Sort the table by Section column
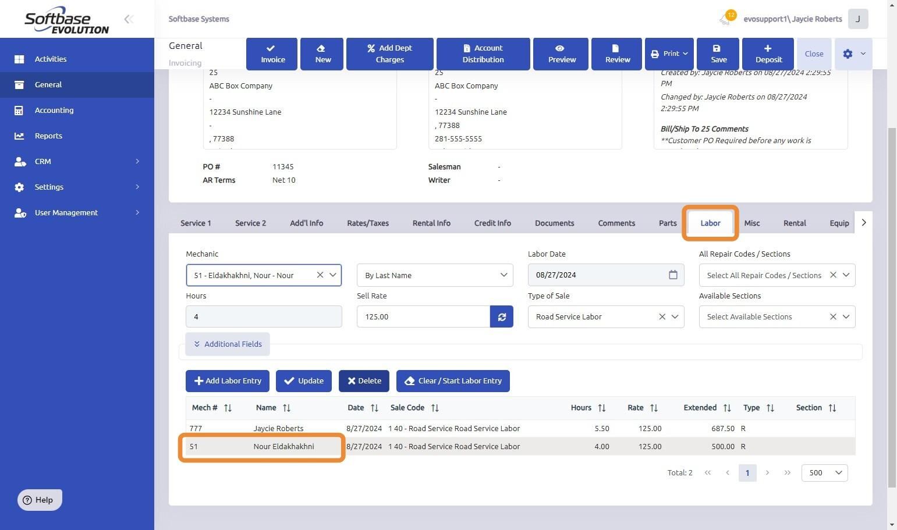The width and height of the screenshot is (897, 530). click(x=832, y=408)
